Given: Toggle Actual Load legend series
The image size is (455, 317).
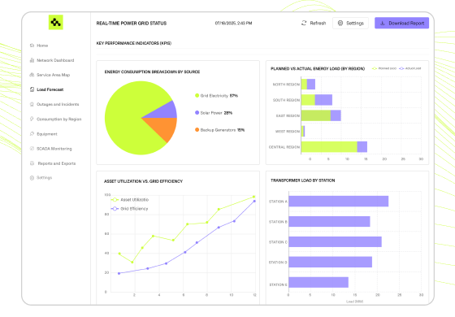Looking at the screenshot, I should pos(410,68).
